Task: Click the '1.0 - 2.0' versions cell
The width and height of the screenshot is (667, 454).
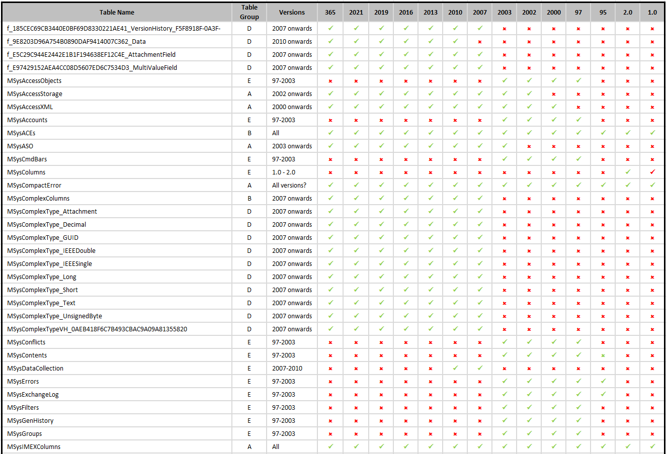Action: pyautogui.click(x=292, y=172)
